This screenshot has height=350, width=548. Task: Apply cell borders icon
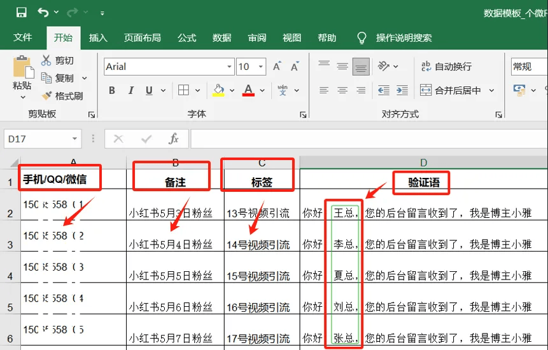pos(183,90)
